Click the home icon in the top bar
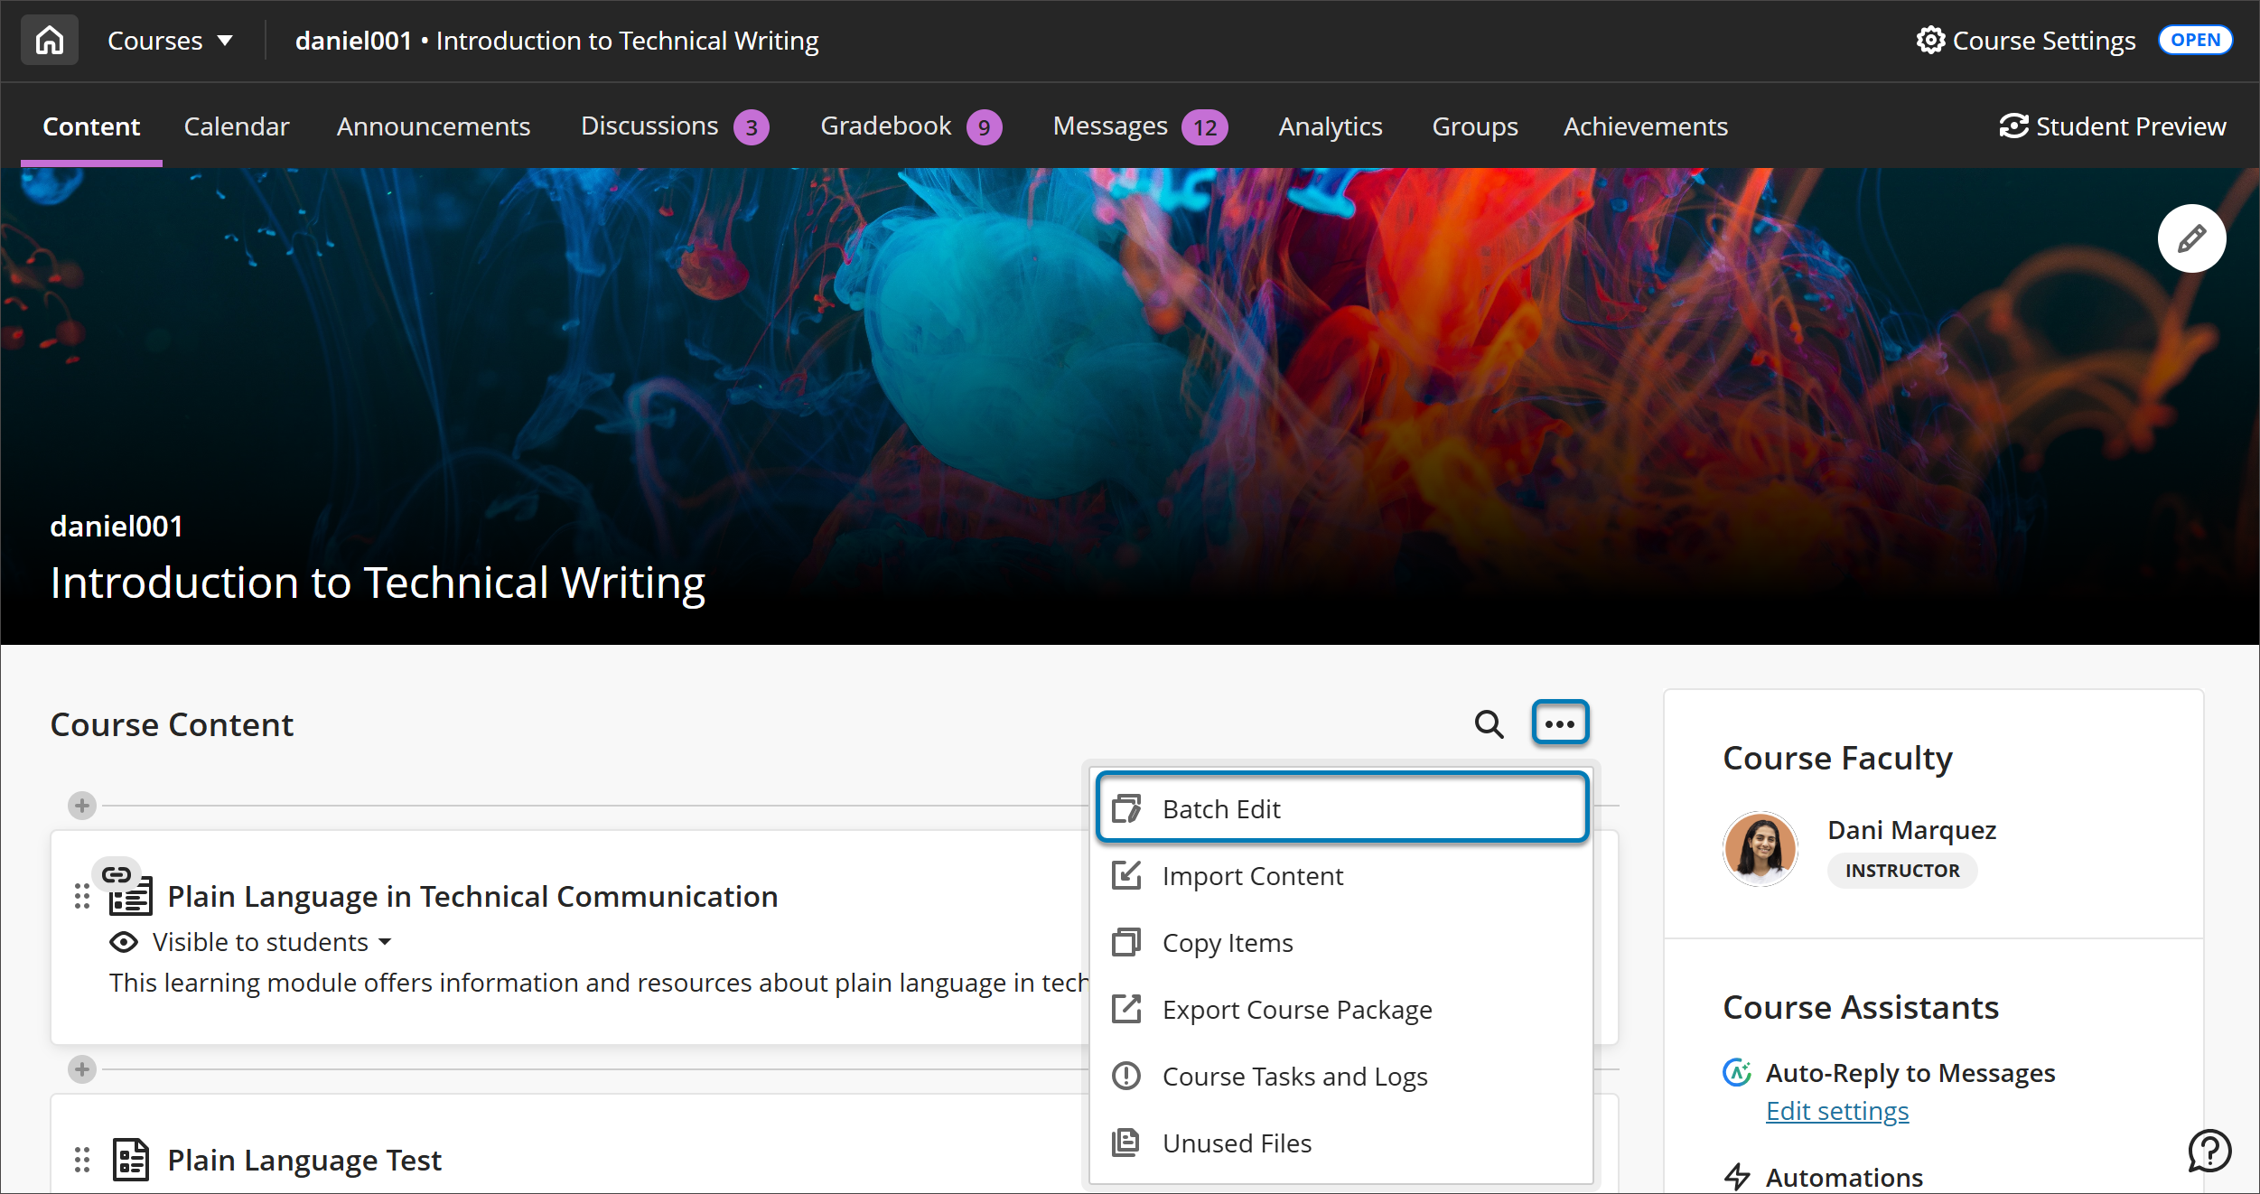 (x=49, y=39)
